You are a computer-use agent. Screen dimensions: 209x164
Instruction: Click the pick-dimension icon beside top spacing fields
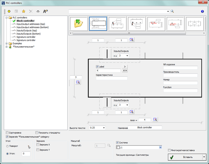click(x=132, y=40)
